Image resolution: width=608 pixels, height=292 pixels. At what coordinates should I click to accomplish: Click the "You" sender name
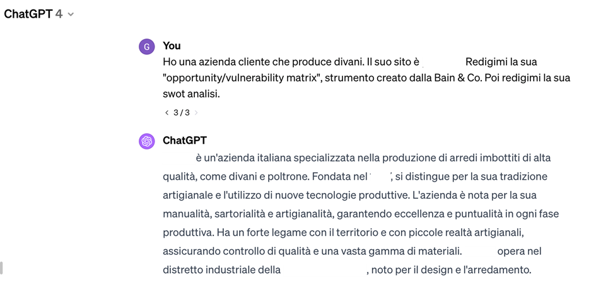tap(172, 46)
